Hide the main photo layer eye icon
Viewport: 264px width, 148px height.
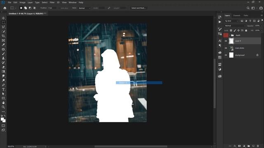226,48
